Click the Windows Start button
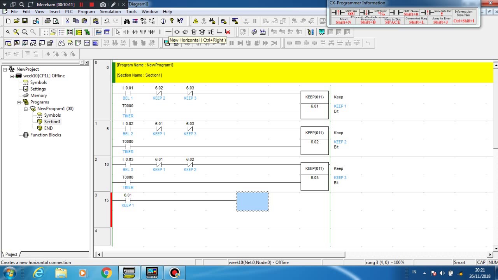498x280 pixels. click(x=9, y=273)
